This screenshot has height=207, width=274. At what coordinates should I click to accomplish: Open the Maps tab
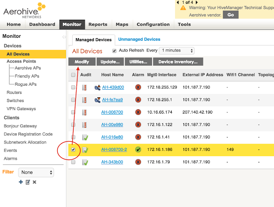tap(122, 24)
